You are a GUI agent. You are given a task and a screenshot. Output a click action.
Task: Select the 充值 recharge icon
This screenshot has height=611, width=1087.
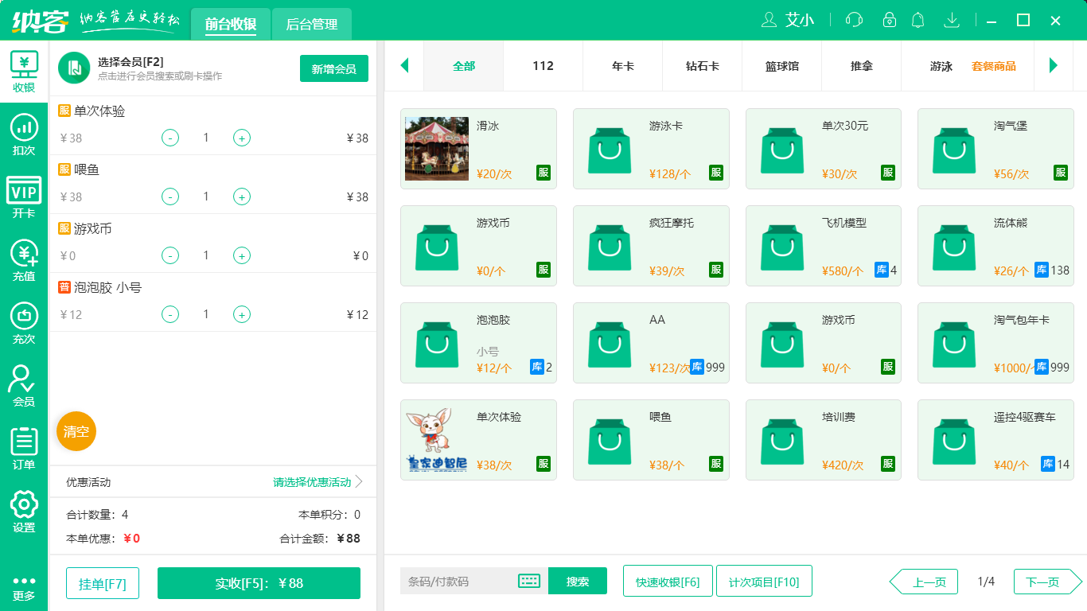(24, 255)
